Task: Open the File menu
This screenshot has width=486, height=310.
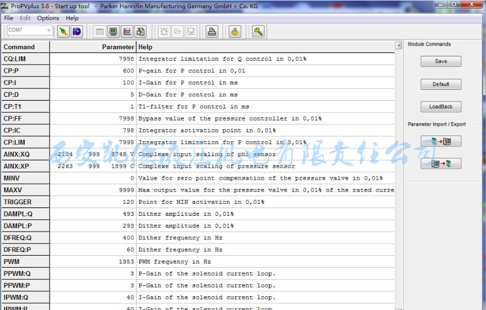Action: (x=9, y=18)
